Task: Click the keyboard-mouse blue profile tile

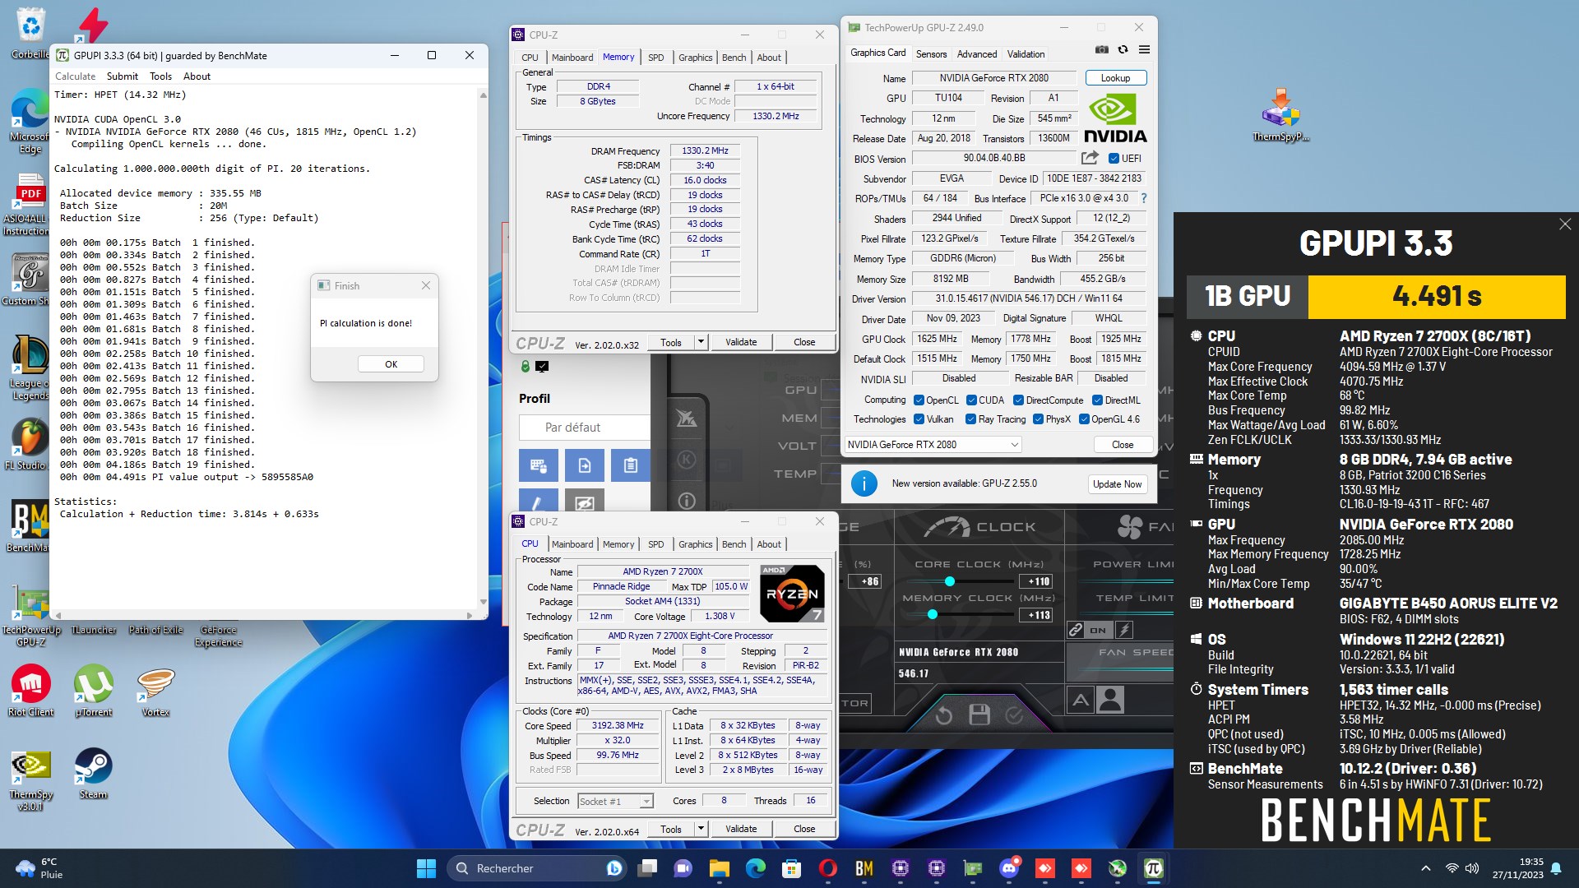Action: click(539, 465)
